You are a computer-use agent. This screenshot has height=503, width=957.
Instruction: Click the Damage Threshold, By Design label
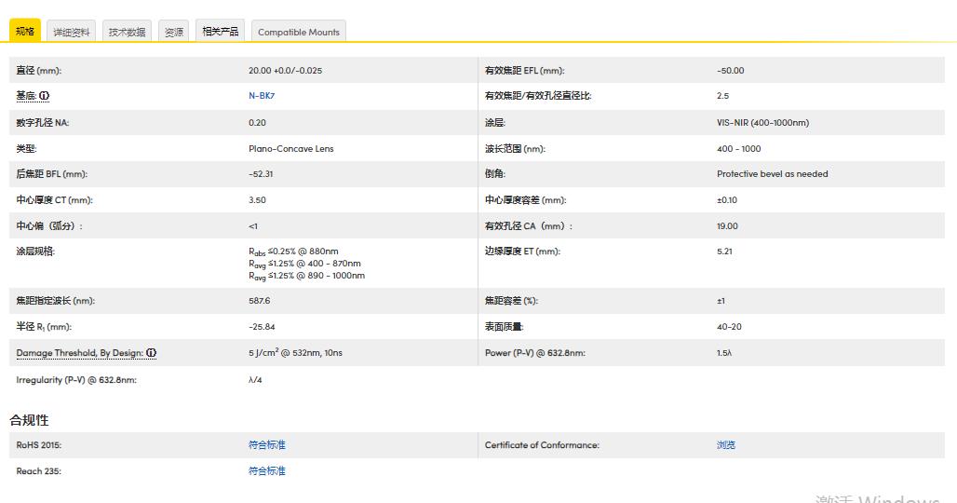[80, 353]
